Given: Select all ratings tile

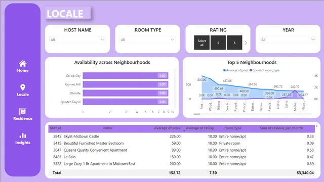Looking at the screenshot, I should (x=201, y=42).
